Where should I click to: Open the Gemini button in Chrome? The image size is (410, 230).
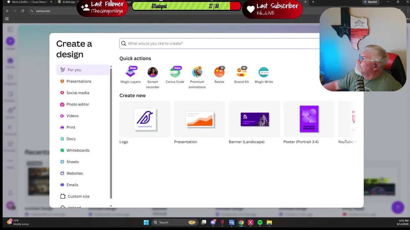[370, 2]
